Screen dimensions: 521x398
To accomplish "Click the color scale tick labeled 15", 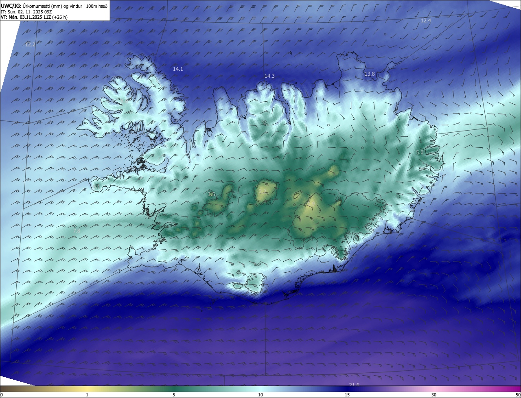I will pyautogui.click(x=347, y=395).
